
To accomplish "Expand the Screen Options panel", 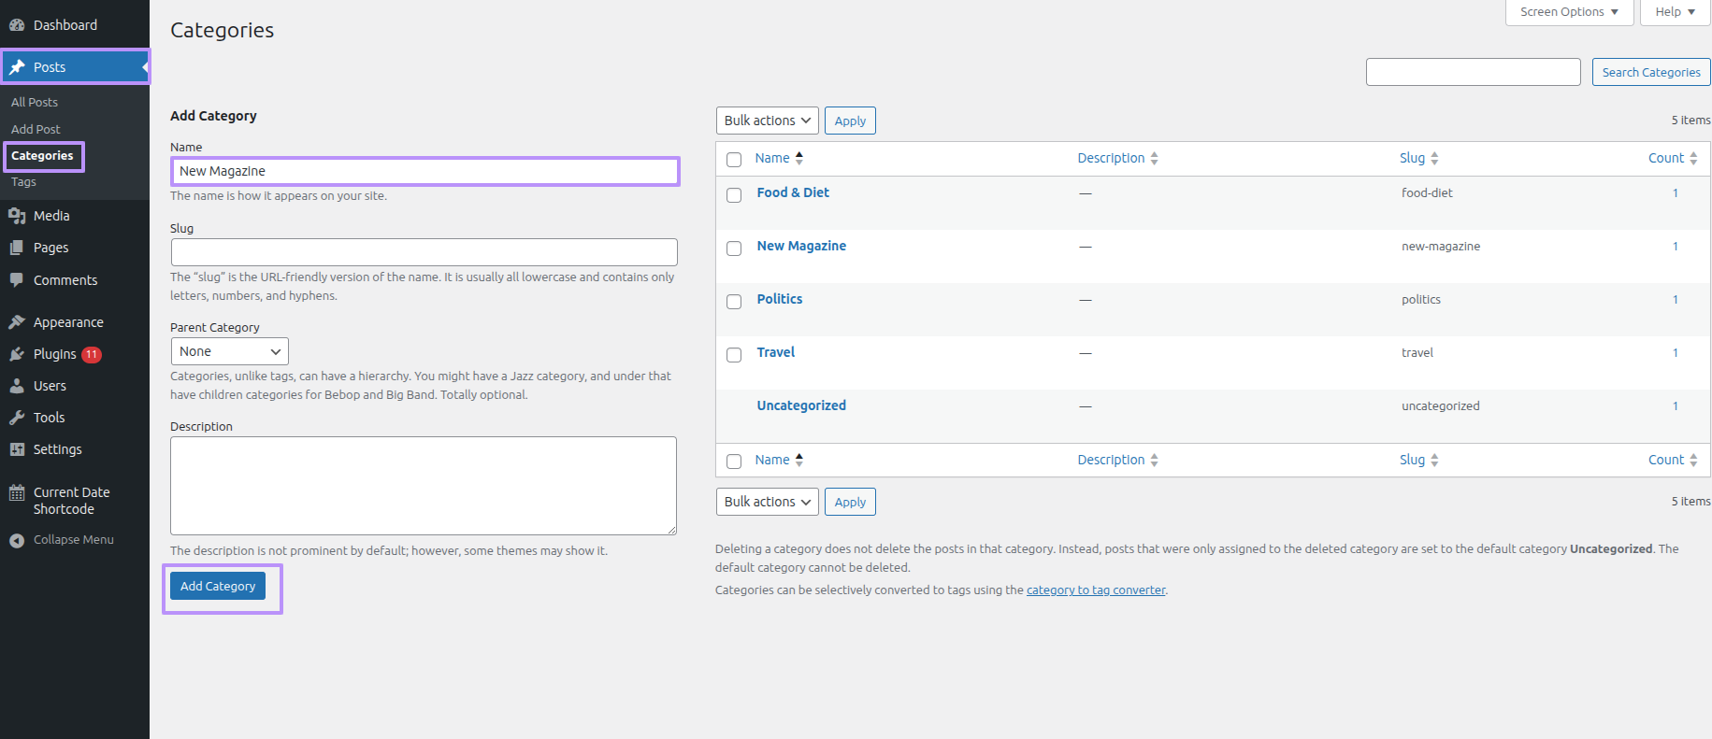I will pyautogui.click(x=1568, y=12).
